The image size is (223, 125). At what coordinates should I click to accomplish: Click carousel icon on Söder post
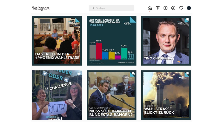click(x=133, y=74)
